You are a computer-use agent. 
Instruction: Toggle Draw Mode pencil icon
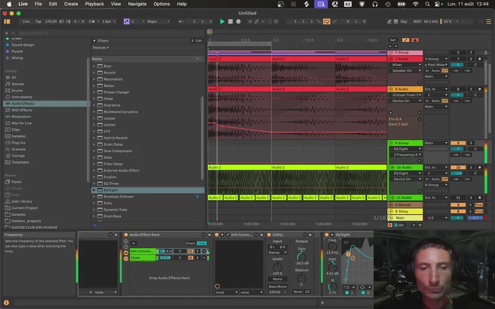tap(389, 21)
